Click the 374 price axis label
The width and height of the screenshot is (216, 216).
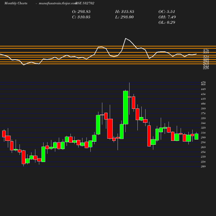click(203, 114)
